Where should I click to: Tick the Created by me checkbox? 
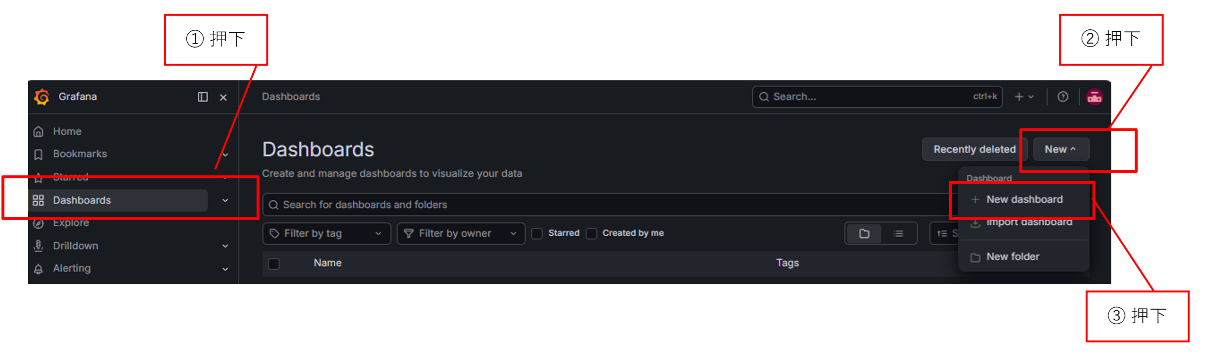(592, 234)
